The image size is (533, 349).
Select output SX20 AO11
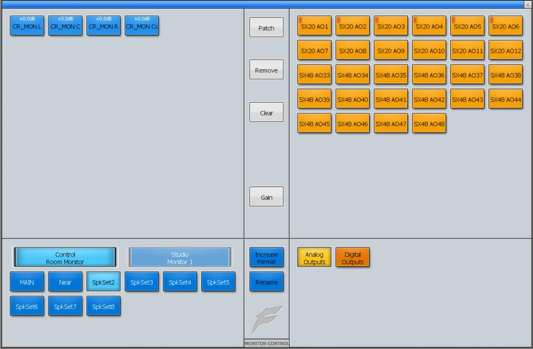[467, 50]
